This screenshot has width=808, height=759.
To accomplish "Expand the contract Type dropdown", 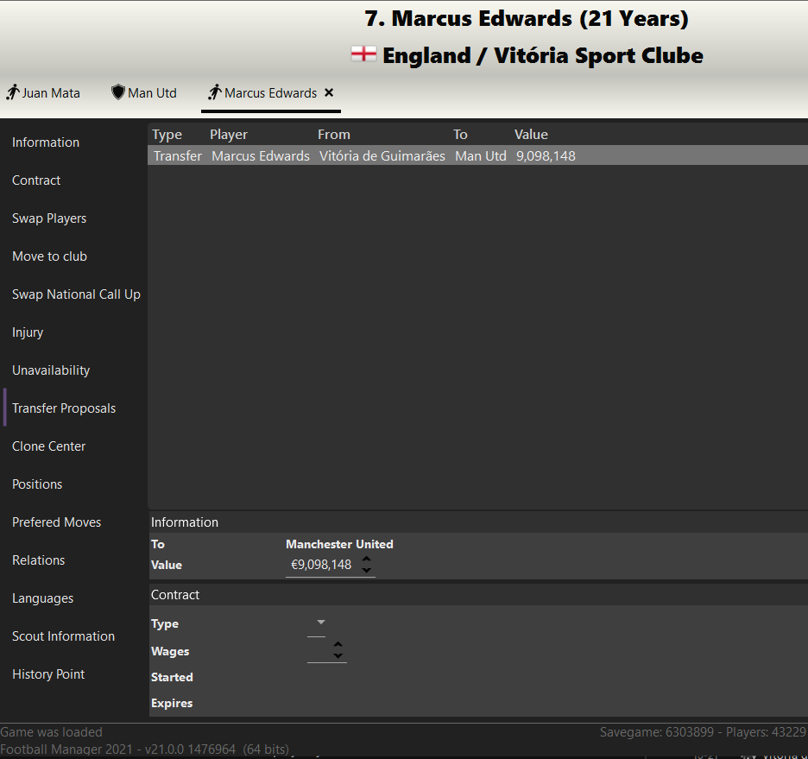I will point(320,623).
